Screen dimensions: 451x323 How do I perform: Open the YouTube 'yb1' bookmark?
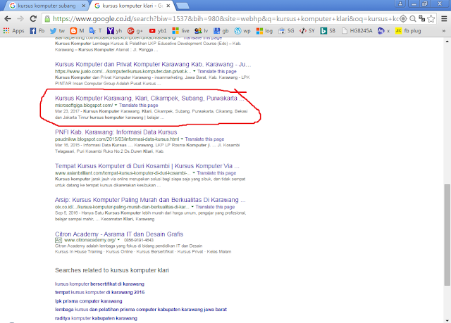[158, 31]
